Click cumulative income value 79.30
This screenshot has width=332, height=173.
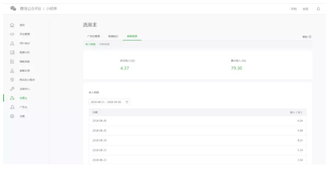tap(237, 68)
